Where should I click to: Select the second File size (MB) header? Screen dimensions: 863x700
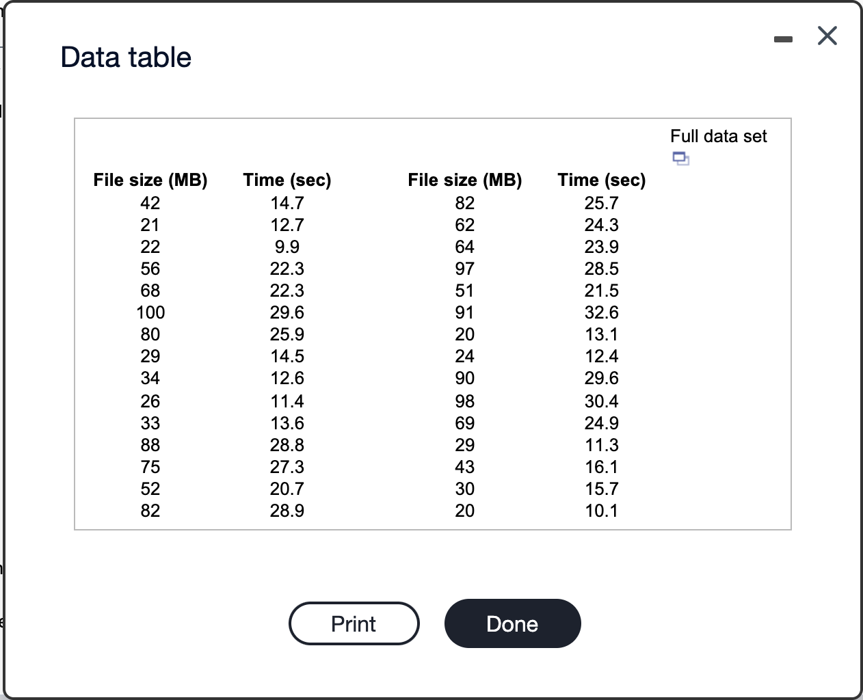[464, 180]
